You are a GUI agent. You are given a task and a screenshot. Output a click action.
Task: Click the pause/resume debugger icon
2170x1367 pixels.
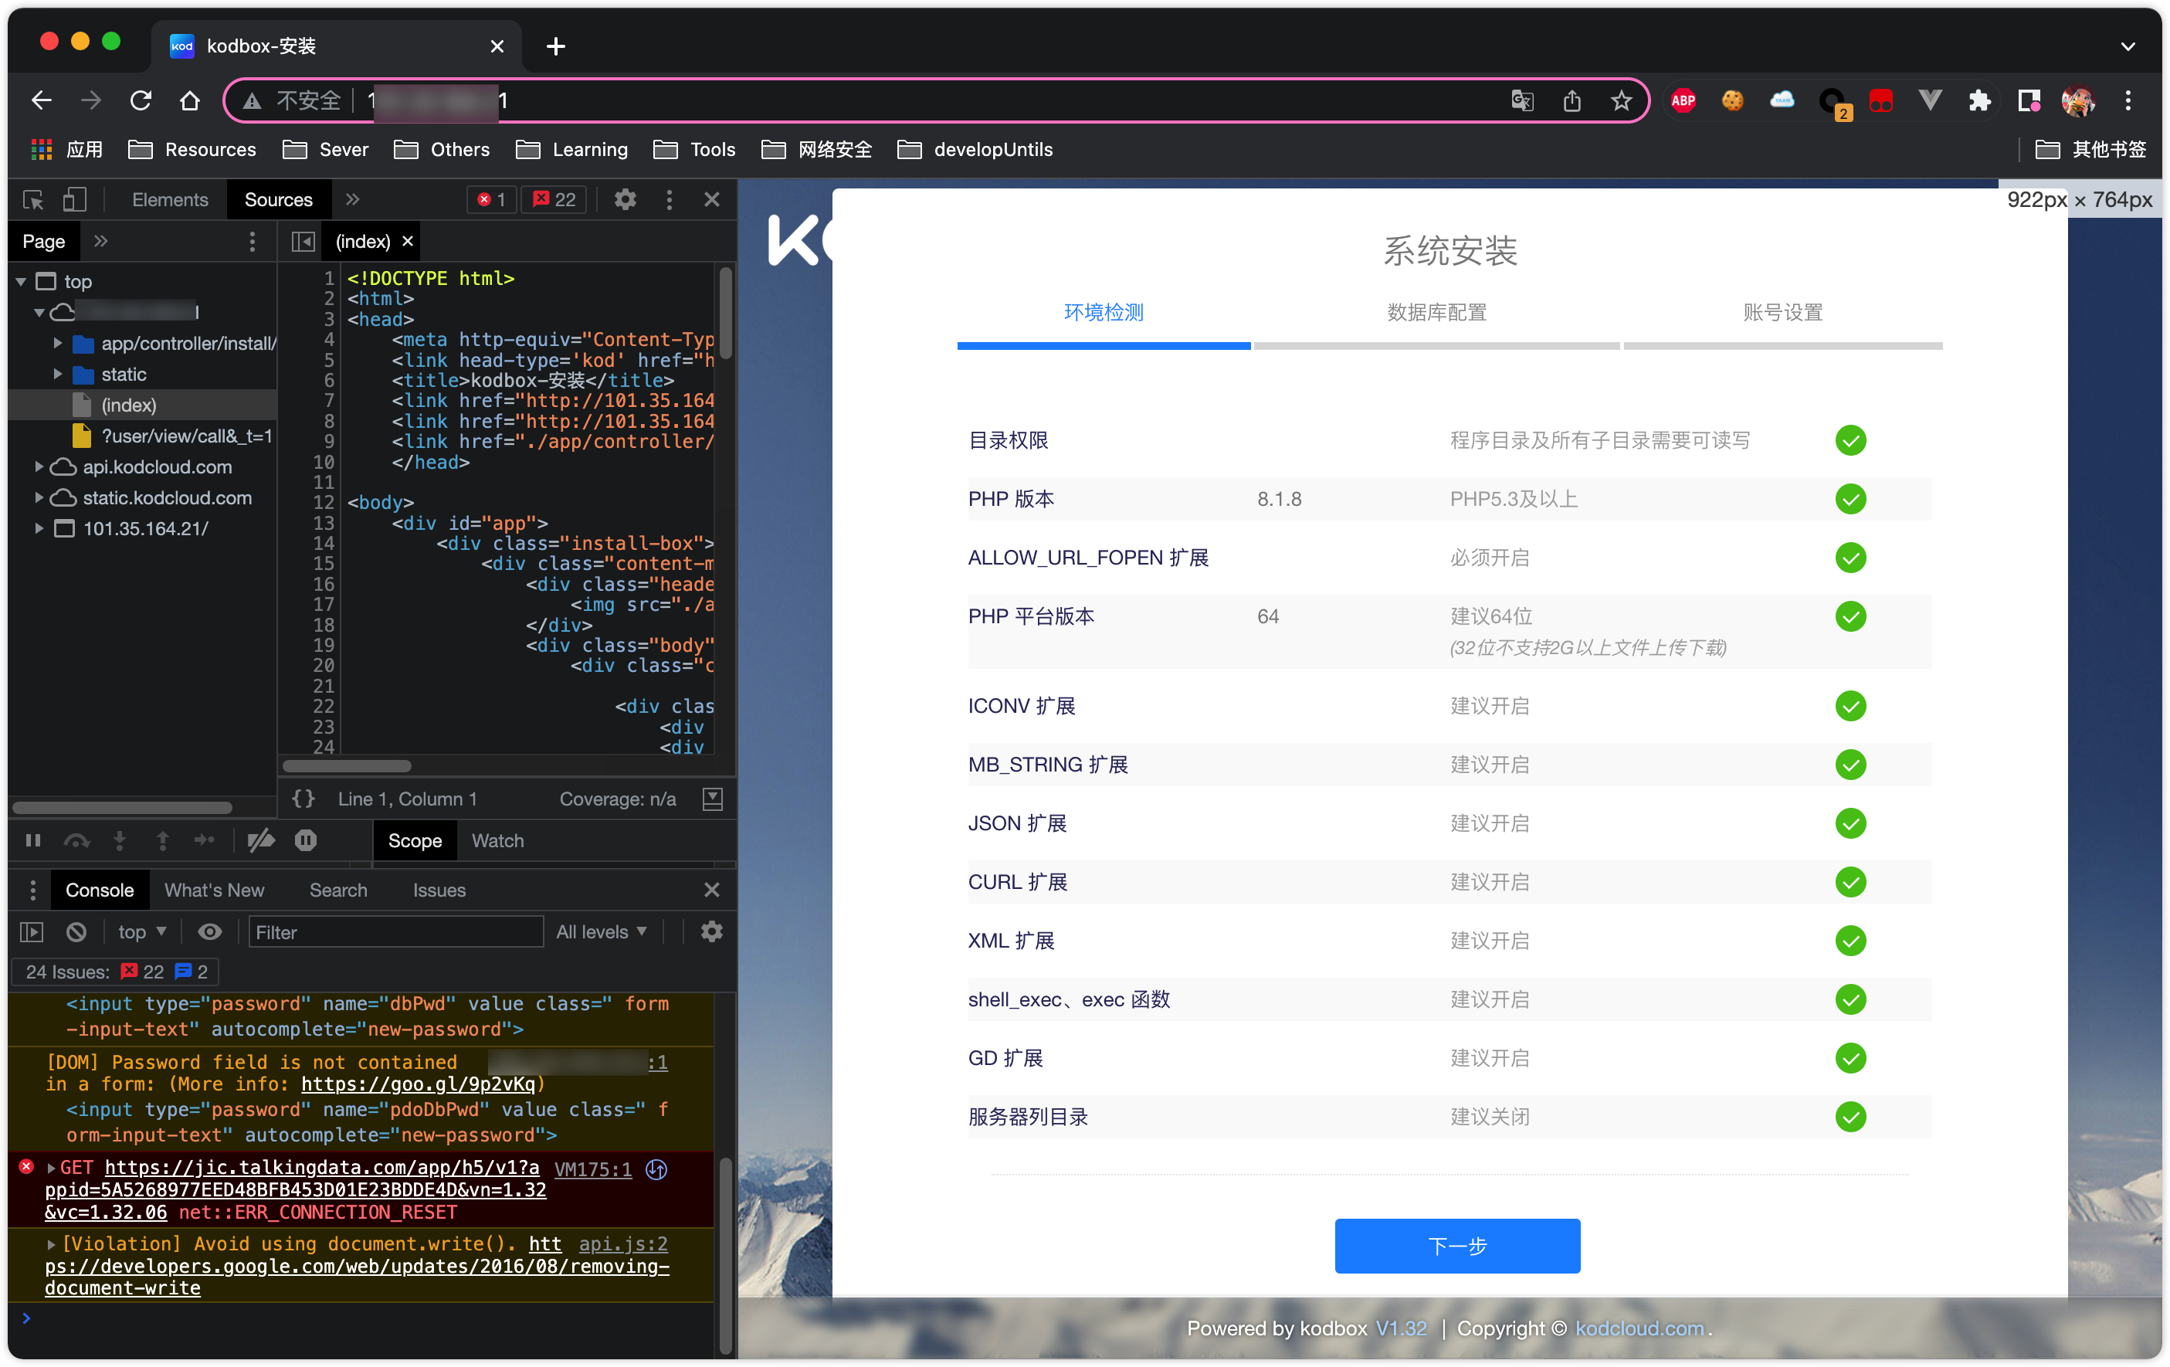[x=32, y=840]
